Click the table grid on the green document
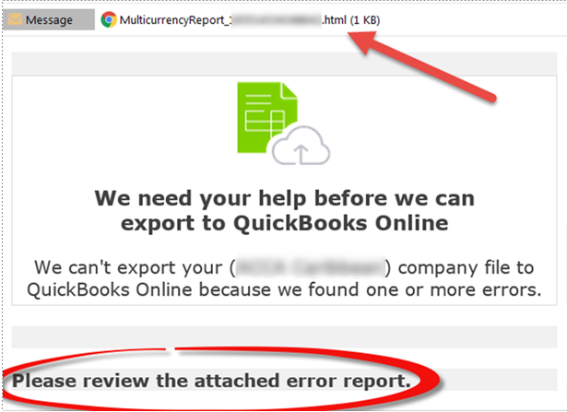The width and height of the screenshot is (567, 412). click(x=265, y=121)
